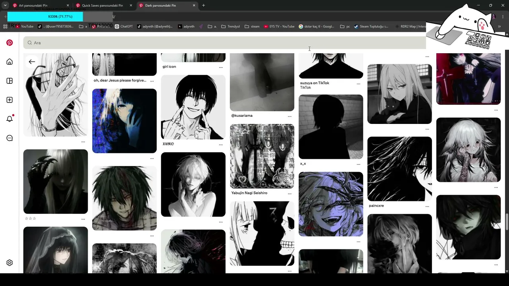Viewport: 509px width, 286px height.
Task: Open the 'Steam Topluluğu' bookmark
Action: [371, 27]
